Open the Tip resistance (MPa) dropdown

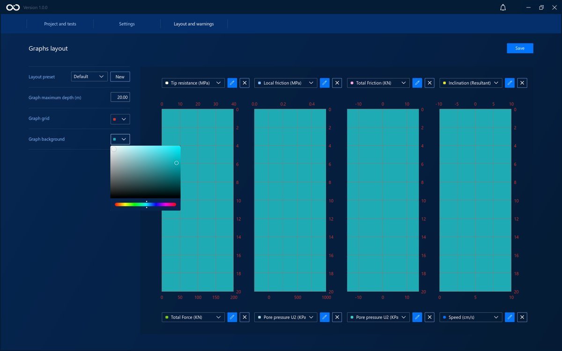coord(193,83)
